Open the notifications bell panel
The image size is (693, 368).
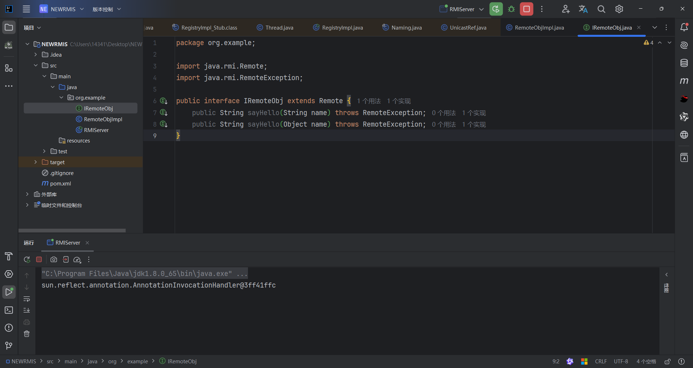(x=684, y=27)
